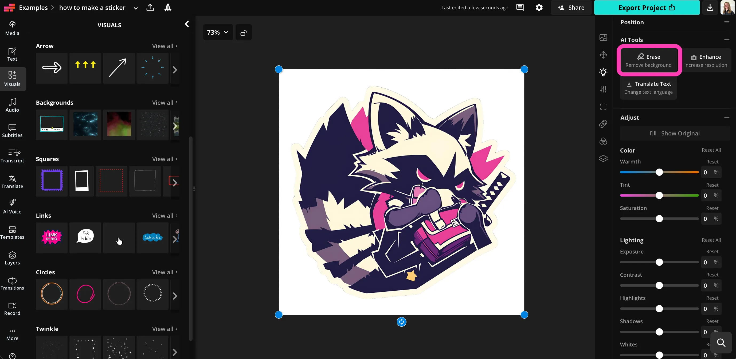Collapse the AI Tools section
The image size is (736, 359).
727,40
